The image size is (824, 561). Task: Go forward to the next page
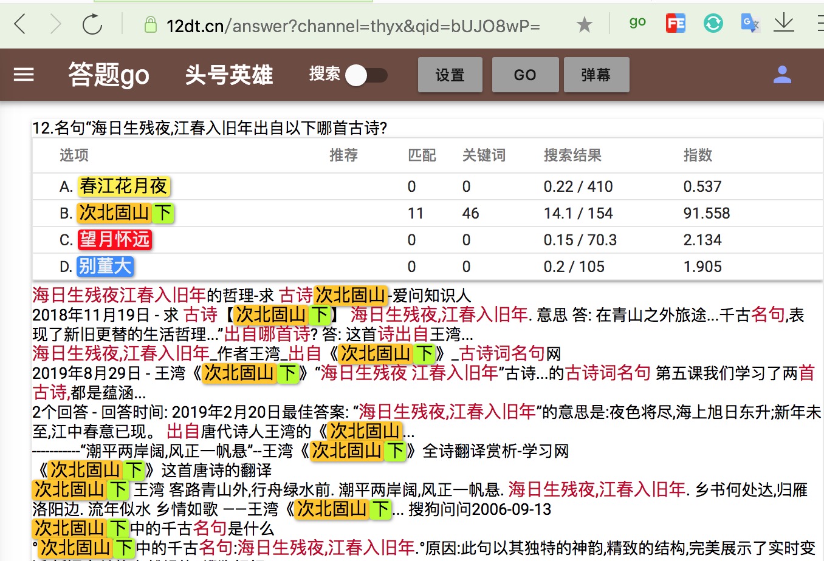(x=55, y=24)
